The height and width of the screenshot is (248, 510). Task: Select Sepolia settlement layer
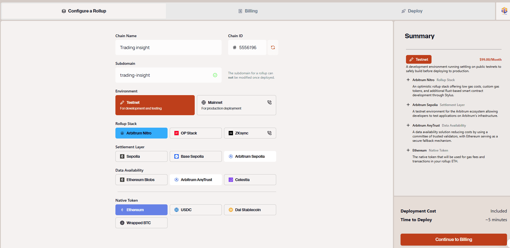(141, 156)
